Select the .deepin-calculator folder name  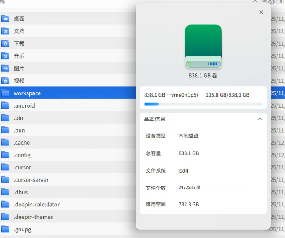point(36,204)
